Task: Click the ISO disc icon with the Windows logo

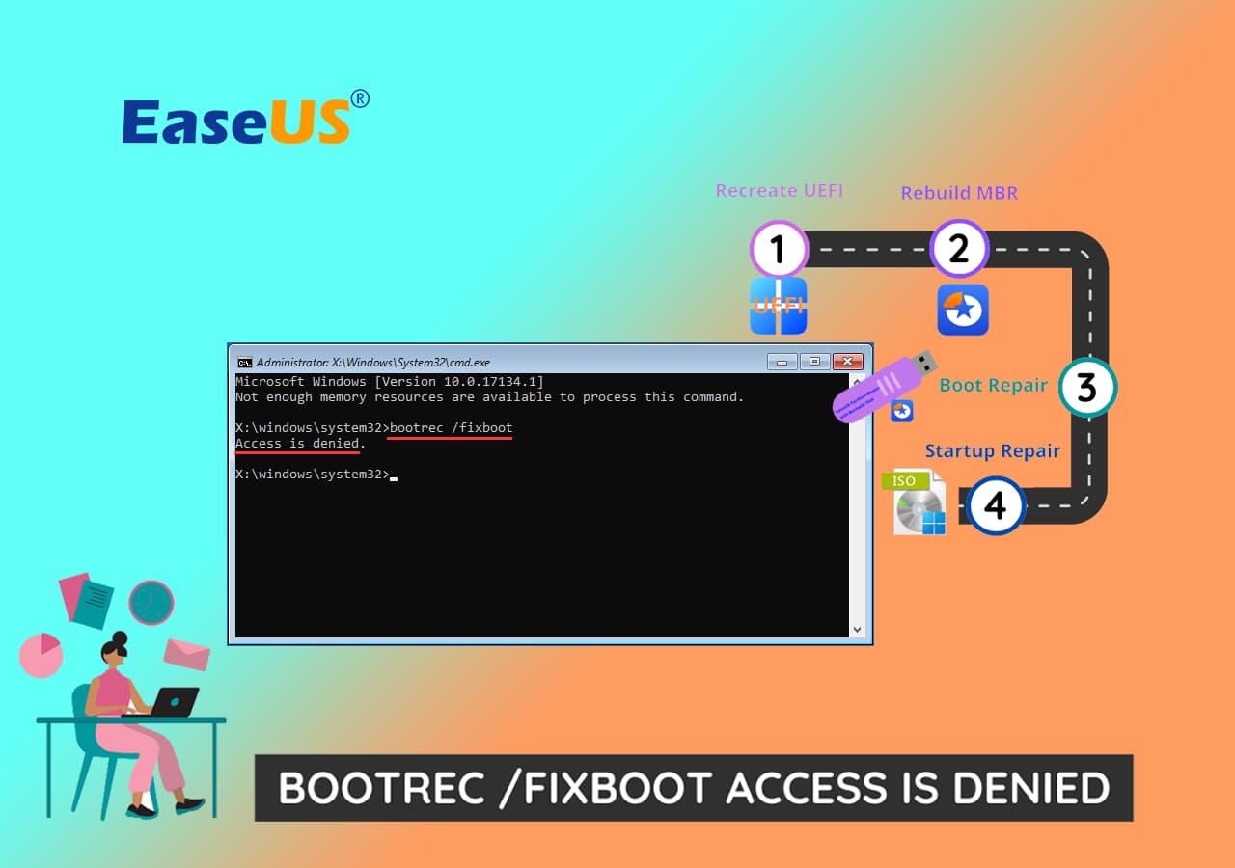Action: (914, 502)
